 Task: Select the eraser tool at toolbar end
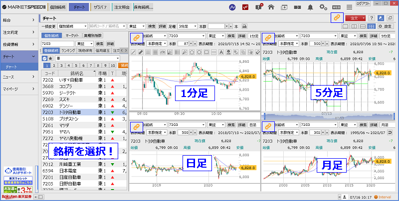click(x=257, y=52)
